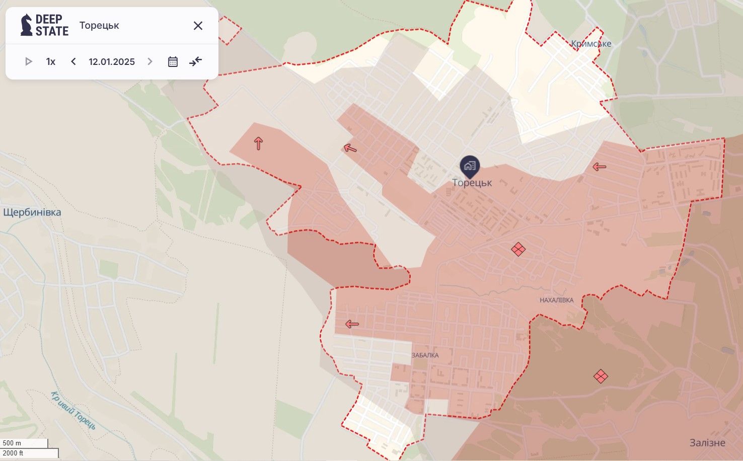Click the upward-pointing red attack arrow
The image size is (743, 461).
(258, 143)
